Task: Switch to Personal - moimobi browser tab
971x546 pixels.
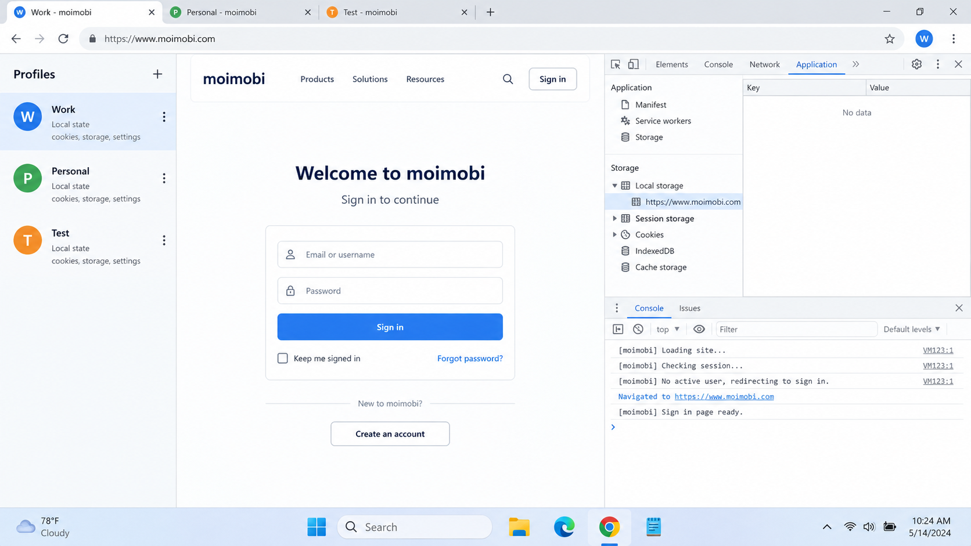Action: [x=241, y=12]
